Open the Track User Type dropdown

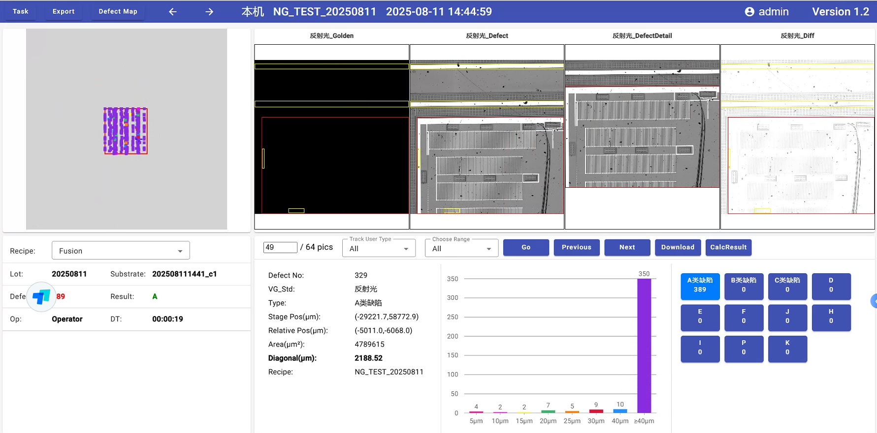tap(379, 248)
